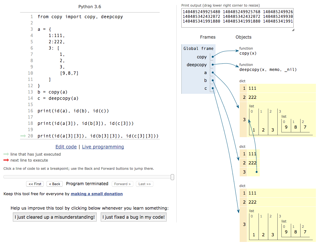Viewport: 320px width, 246px height.
Task: Click value 222 in the first dict
Action: point(252,97)
